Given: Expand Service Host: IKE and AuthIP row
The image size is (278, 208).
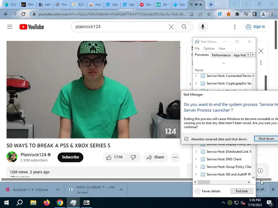Looking at the screenshot, I should click(x=196, y=174).
